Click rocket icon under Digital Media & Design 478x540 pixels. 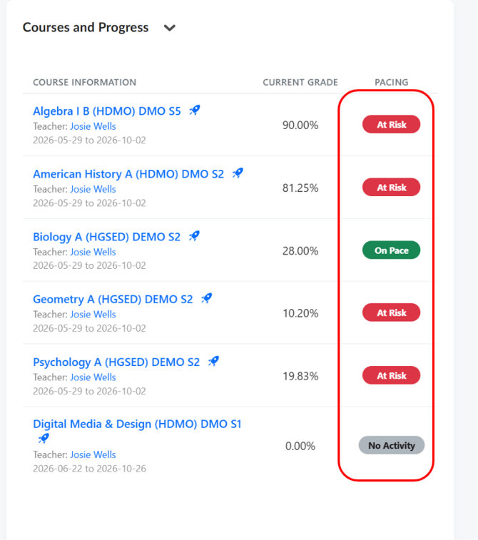tap(44, 439)
